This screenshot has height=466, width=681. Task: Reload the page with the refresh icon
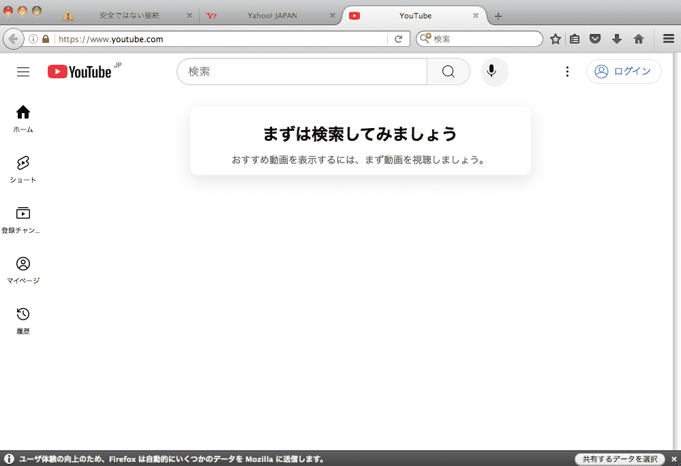pyautogui.click(x=398, y=39)
